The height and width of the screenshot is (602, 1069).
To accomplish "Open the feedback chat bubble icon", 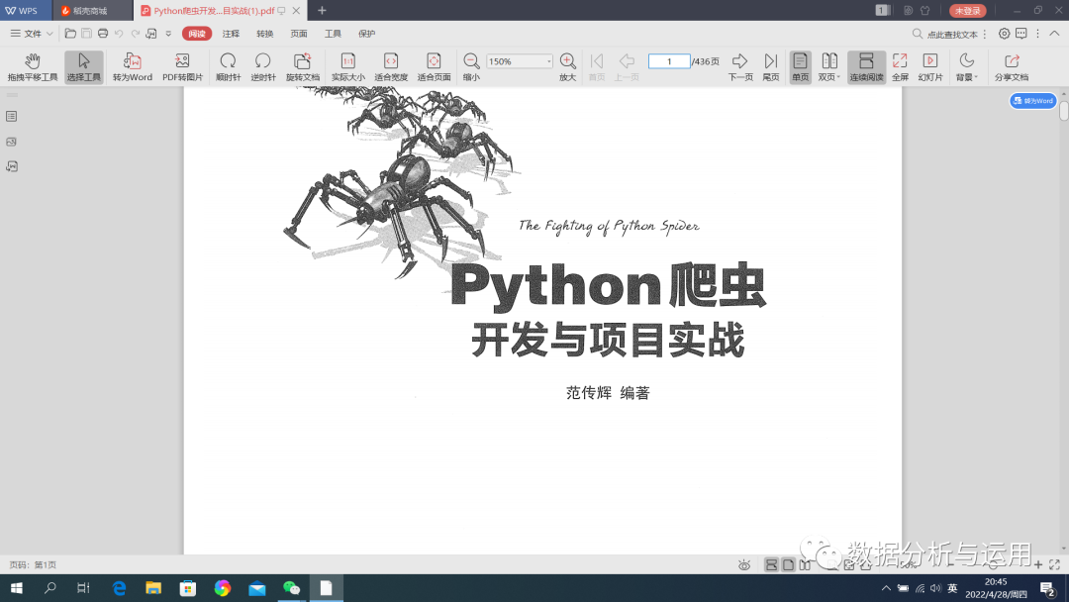I will tap(1021, 34).
